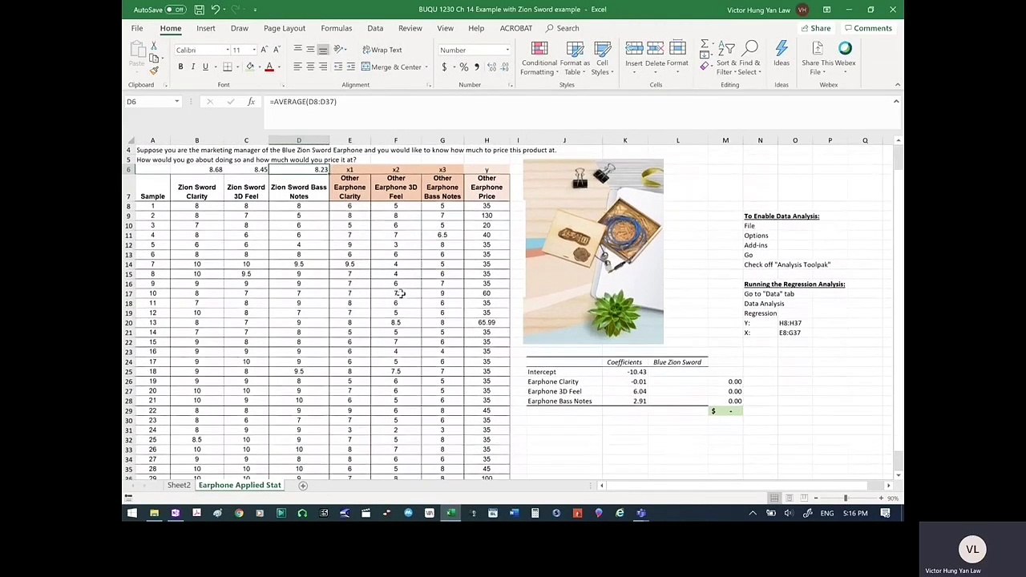This screenshot has width=1026, height=577.
Task: Click the AutoSum sigma icon
Action: tap(705, 44)
